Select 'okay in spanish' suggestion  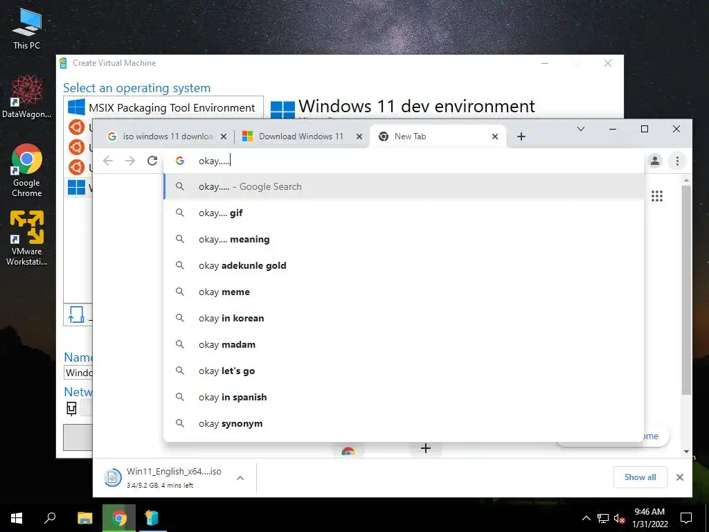coord(404,397)
